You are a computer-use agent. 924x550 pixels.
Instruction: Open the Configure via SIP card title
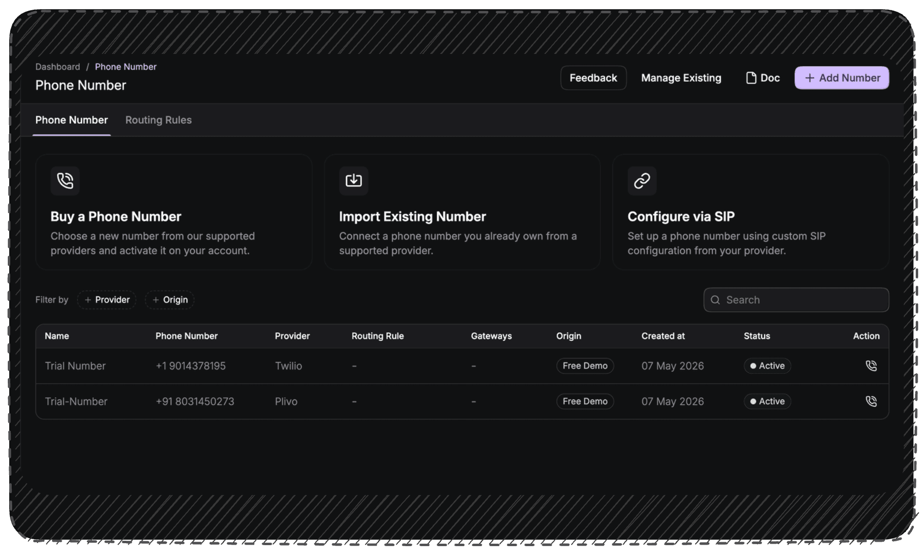click(681, 217)
